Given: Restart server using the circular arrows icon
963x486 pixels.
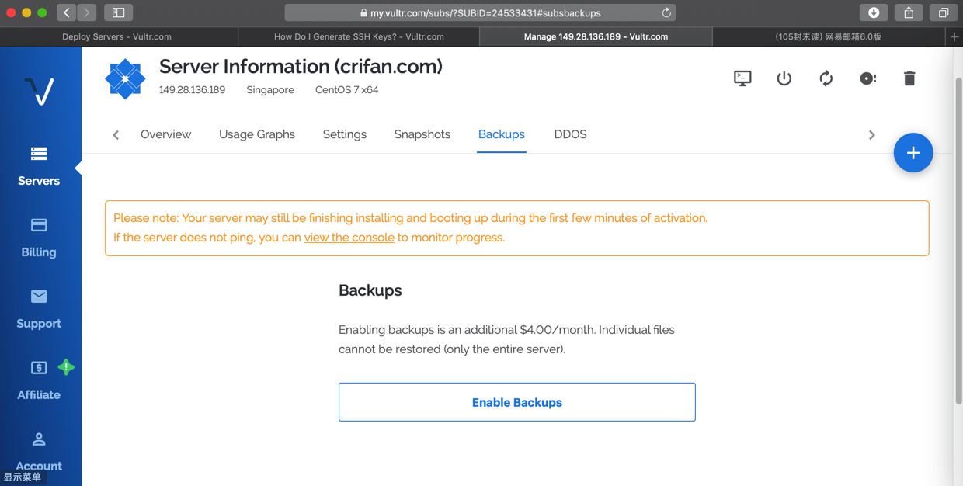Looking at the screenshot, I should coord(826,78).
